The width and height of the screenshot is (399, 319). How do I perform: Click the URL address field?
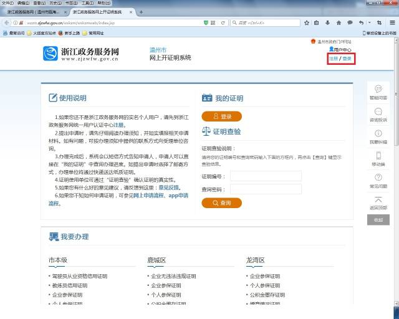(x=115, y=23)
